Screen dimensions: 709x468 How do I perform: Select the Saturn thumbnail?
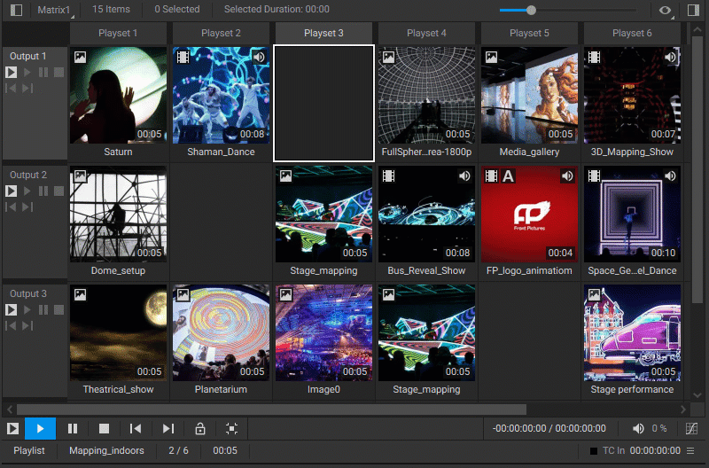pyautogui.click(x=118, y=96)
